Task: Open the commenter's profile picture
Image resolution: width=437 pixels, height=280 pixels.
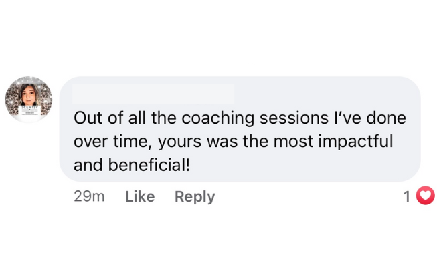Action: (x=29, y=100)
